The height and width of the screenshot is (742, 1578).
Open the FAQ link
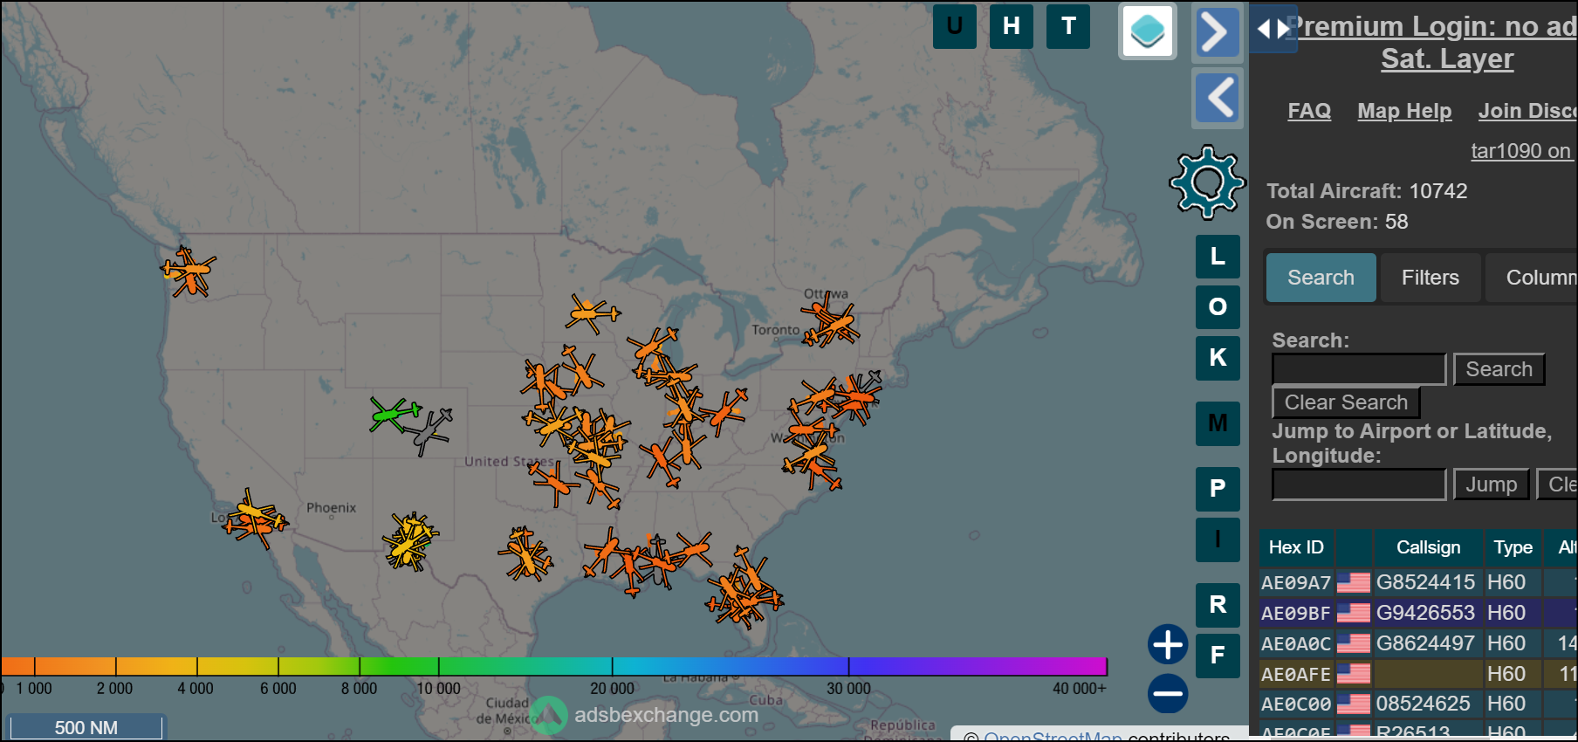(x=1309, y=111)
